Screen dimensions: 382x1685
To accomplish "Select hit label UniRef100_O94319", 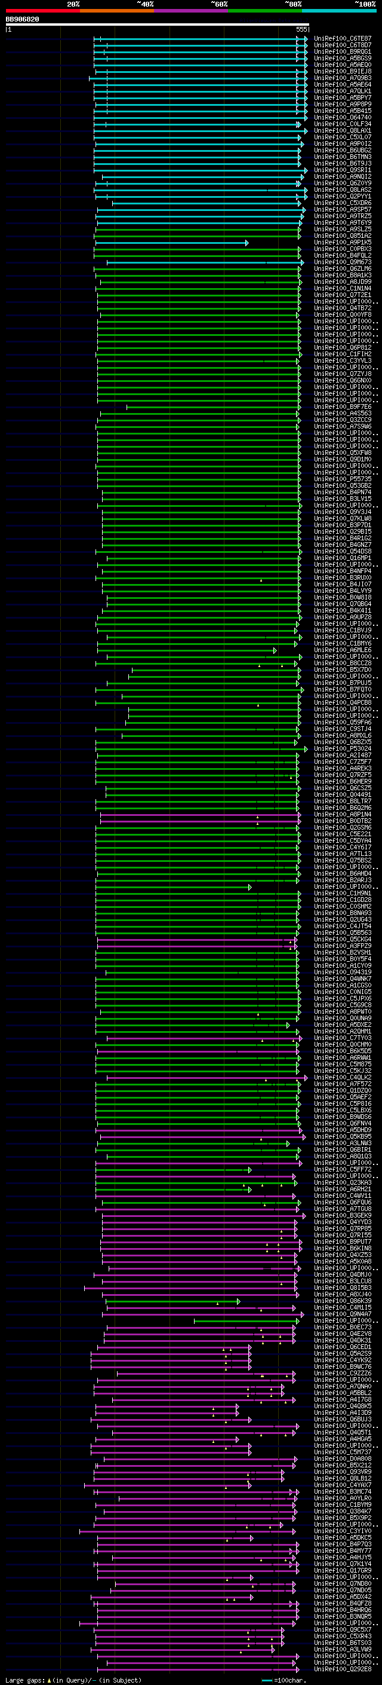I will click(343, 972).
